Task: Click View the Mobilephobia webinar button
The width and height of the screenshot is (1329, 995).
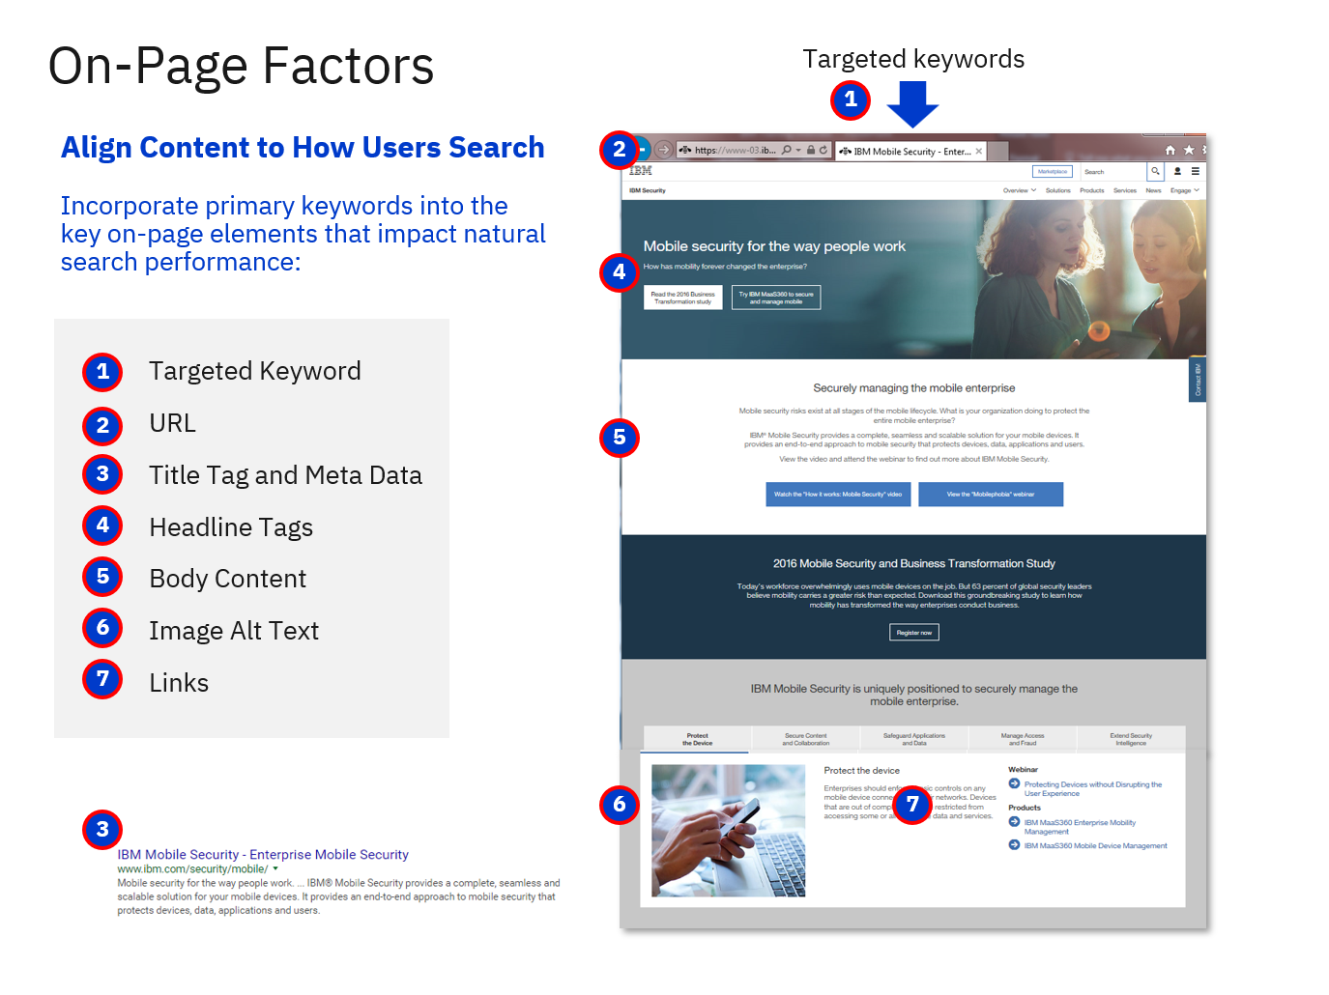Action: 991,494
